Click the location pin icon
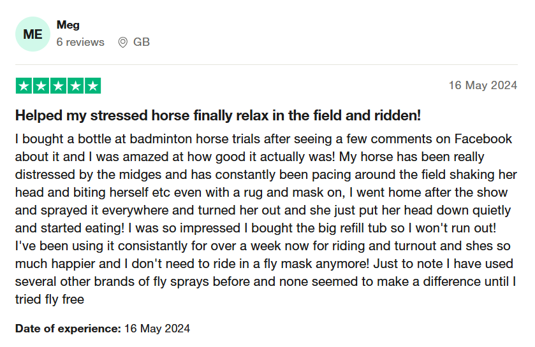Image resolution: width=535 pixels, height=347 pixels. [123, 42]
